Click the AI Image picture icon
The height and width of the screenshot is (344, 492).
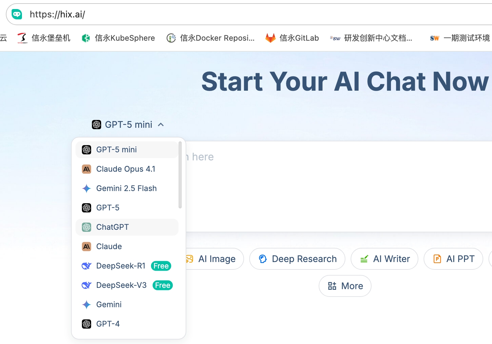(x=190, y=259)
